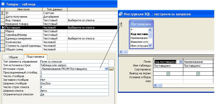This screenshot has width=215, height=106.
Task: Click Выберите из списка description for Вид товара
Action: pyautogui.click(x=81, y=20)
